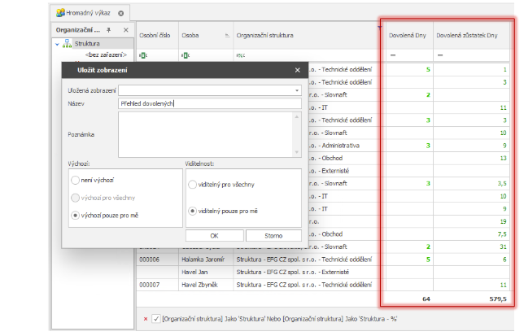Viewport: 524px width, 336px height.
Task: Click the Osoba filter row operator icon
Action: [x=186, y=55]
